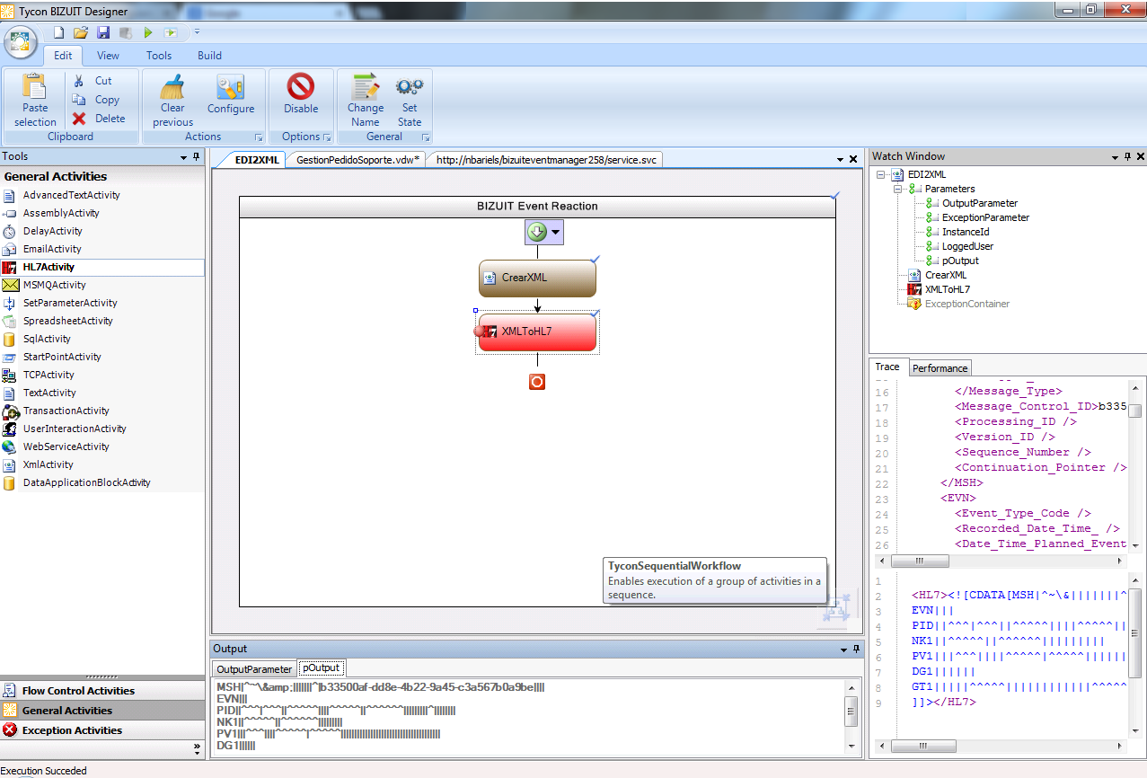Collapse the Parameters tree node
Screen dimensions: 1147x778
(896, 189)
